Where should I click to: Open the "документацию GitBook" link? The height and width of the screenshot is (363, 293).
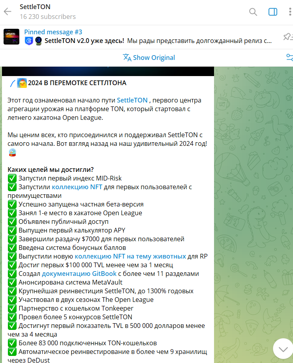click(x=79, y=274)
